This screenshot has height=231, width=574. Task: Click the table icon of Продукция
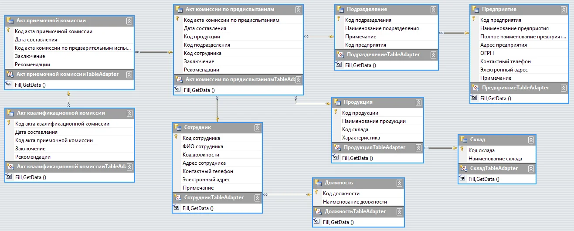point(336,102)
